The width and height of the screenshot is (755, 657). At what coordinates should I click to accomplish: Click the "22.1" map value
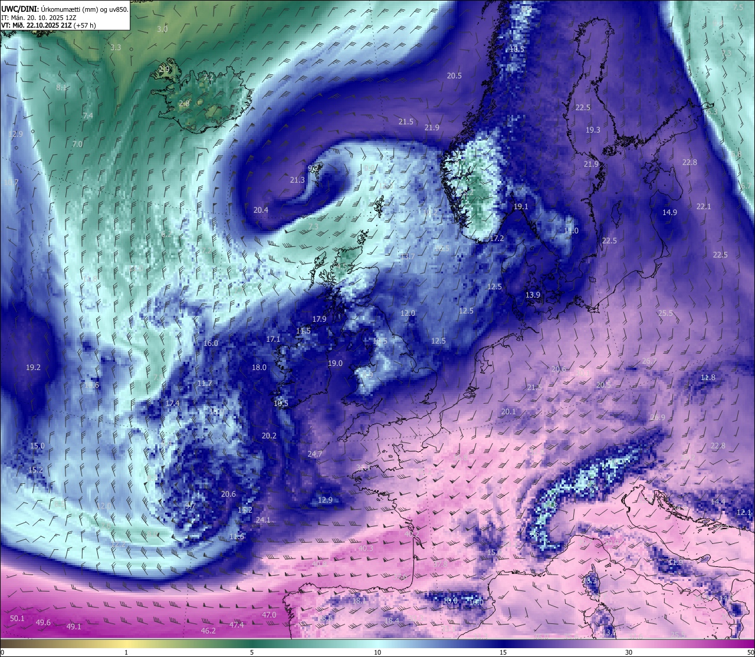[704, 206]
